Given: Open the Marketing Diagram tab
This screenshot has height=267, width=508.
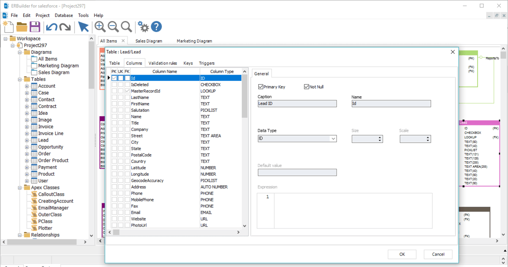Looking at the screenshot, I should click(194, 41).
